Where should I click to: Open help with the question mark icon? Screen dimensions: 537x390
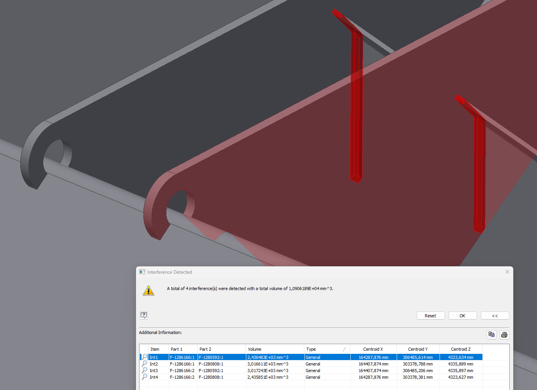click(x=144, y=315)
